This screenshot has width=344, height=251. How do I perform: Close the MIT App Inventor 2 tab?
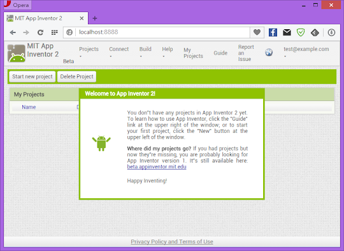[82, 18]
